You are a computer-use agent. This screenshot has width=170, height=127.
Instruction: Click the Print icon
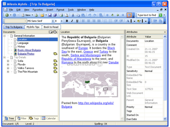click(x=61, y=15)
